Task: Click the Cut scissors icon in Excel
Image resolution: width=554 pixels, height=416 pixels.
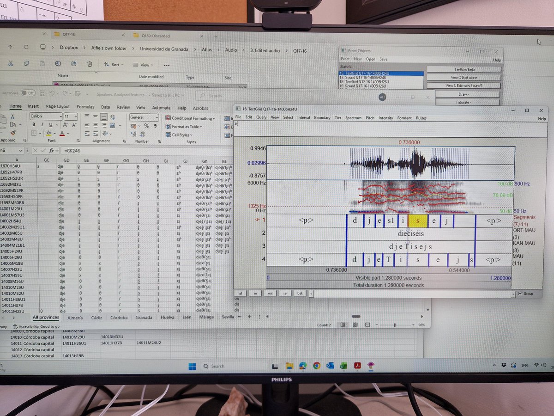Action: pyautogui.click(x=12, y=116)
